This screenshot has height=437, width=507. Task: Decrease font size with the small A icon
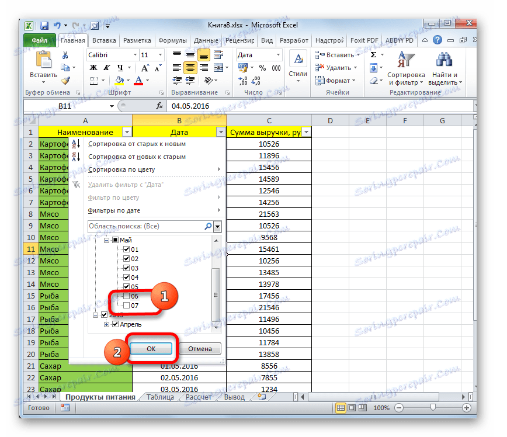point(158,68)
